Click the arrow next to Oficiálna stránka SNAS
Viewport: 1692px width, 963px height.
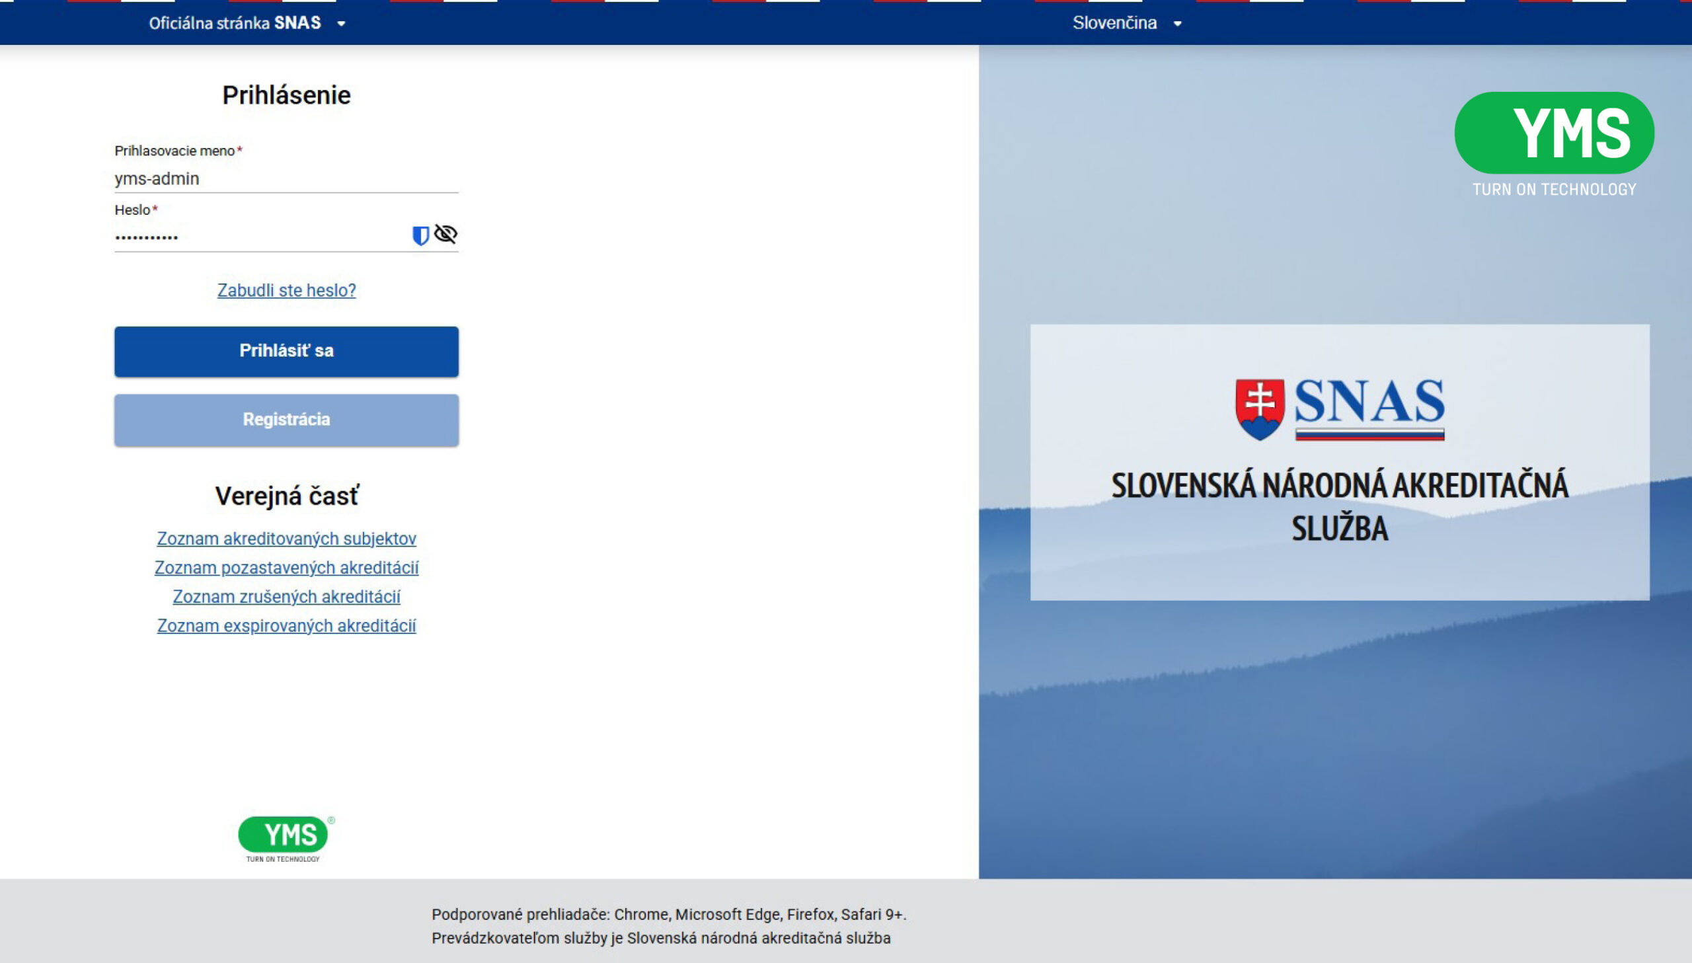[x=341, y=24]
